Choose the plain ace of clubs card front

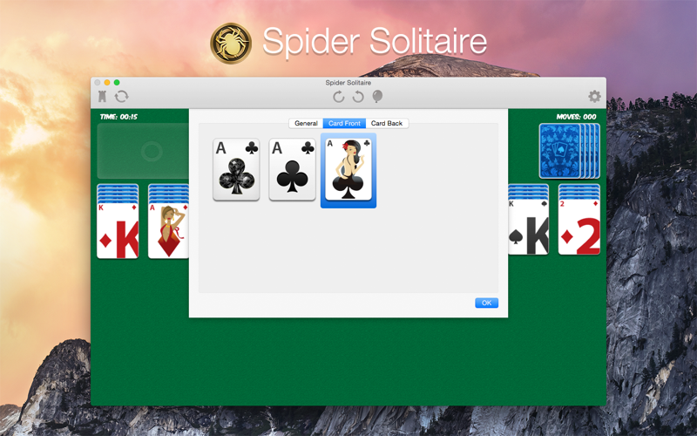(292, 169)
